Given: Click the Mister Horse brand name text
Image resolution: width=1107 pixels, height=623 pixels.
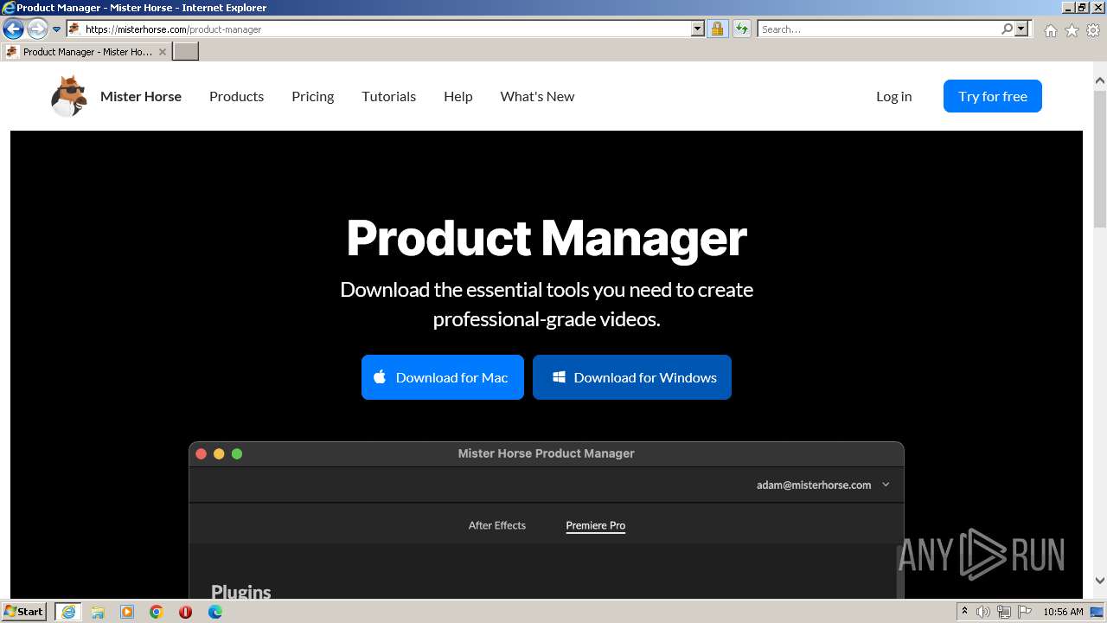Looking at the screenshot, I should coord(141,96).
